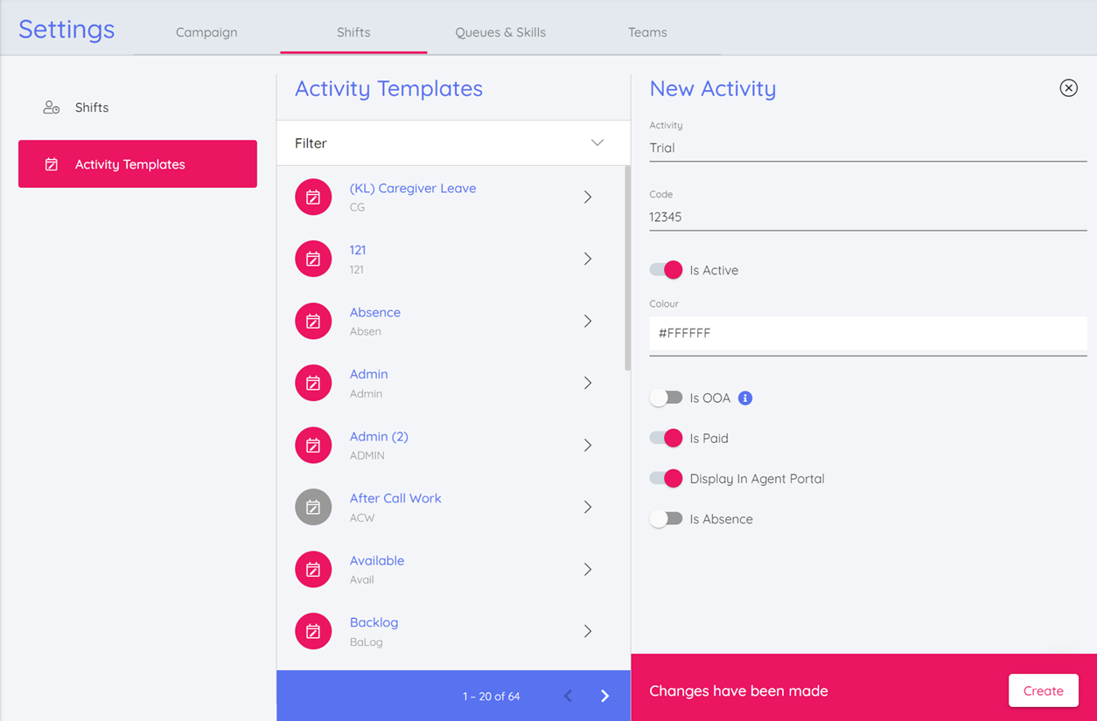The width and height of the screenshot is (1097, 721).
Task: Turn on the Is Absence toggle
Action: pyautogui.click(x=666, y=519)
